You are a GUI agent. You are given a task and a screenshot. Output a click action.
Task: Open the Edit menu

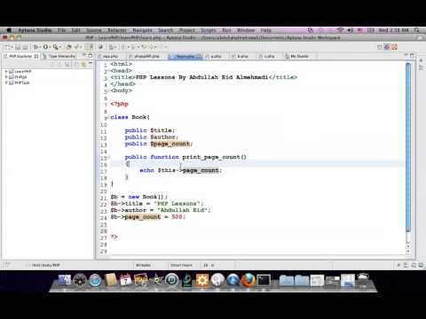click(x=75, y=30)
